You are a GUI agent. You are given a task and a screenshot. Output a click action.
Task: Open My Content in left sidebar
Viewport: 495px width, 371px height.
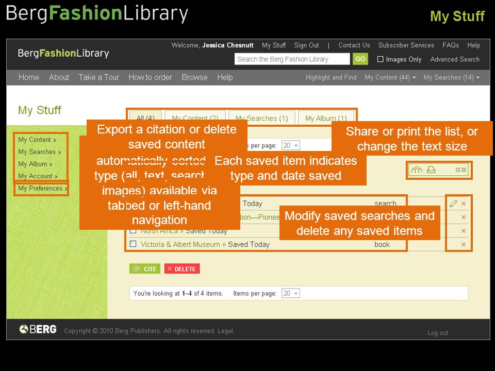point(37,140)
